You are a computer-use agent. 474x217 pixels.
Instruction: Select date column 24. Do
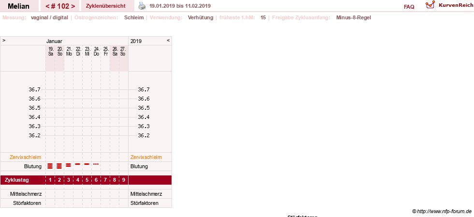pyautogui.click(x=97, y=51)
